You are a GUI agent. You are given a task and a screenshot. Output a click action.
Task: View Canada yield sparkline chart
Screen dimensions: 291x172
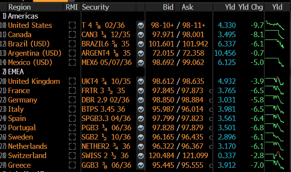tap(275, 34)
